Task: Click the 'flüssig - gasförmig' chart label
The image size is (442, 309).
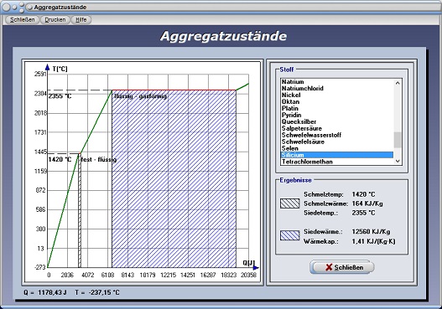Action: 140,96
